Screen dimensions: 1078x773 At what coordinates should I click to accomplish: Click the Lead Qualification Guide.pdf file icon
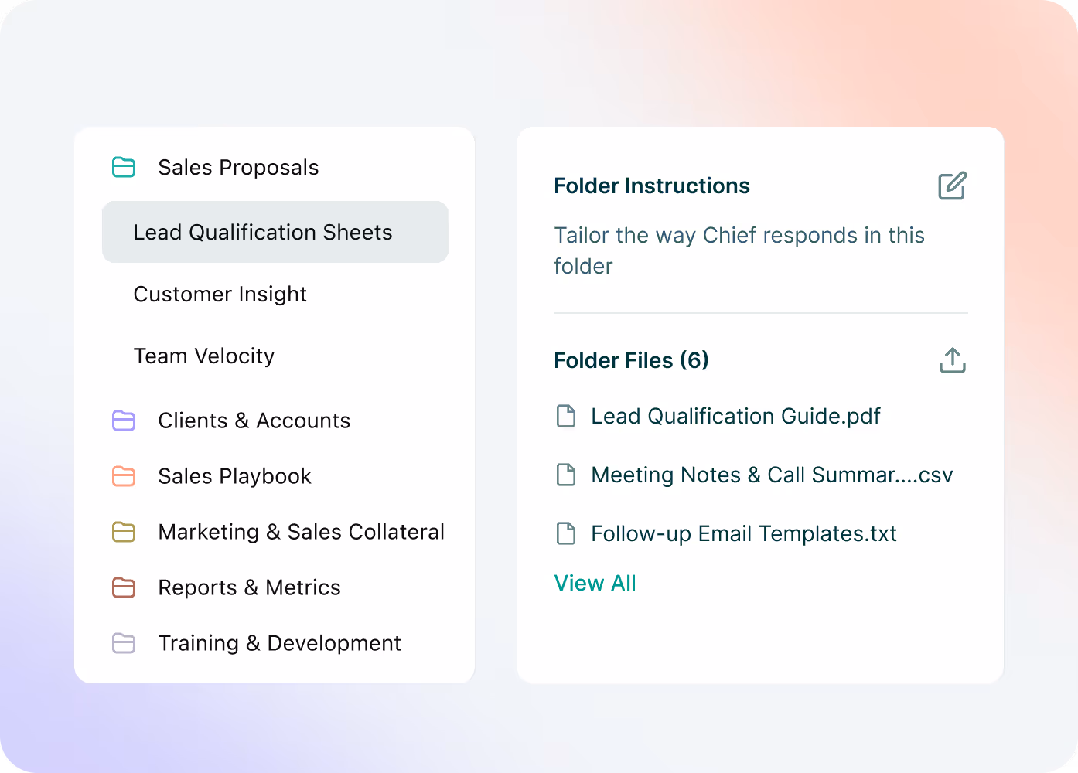[566, 416]
